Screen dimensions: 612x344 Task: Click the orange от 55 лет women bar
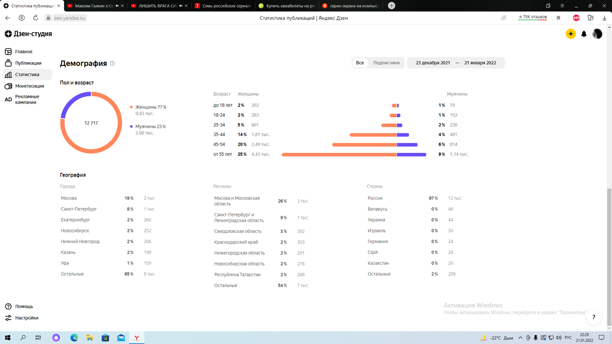[x=339, y=154]
